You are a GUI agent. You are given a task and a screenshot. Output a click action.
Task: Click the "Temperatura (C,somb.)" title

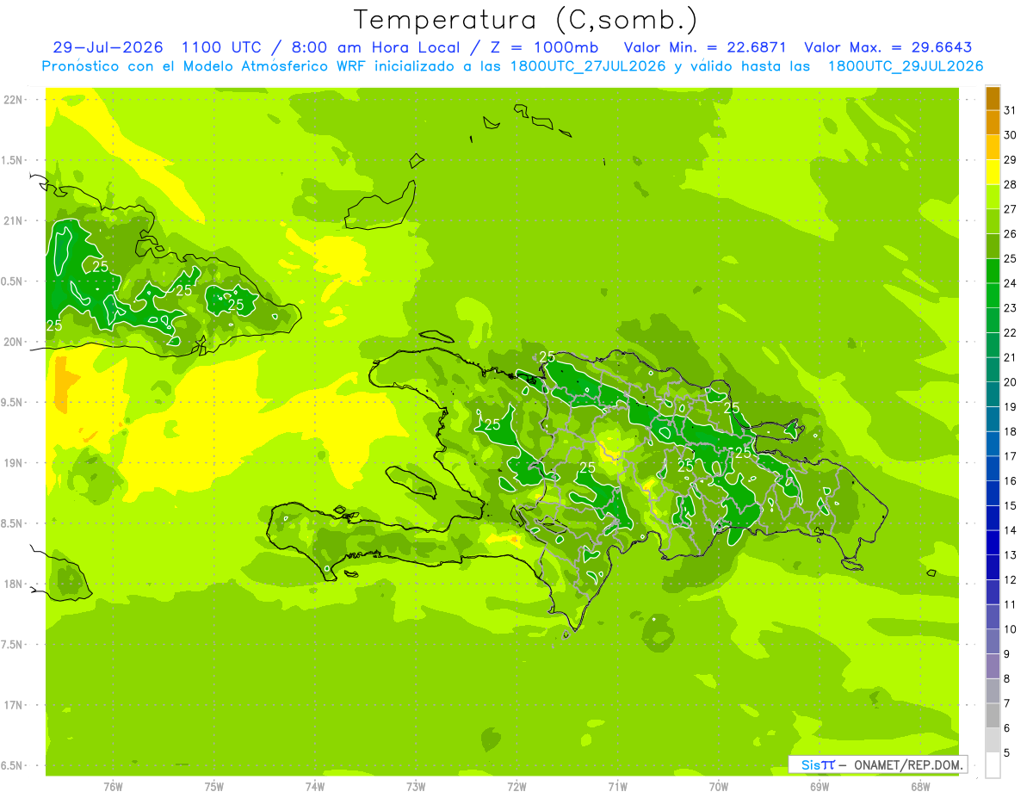pos(526,20)
